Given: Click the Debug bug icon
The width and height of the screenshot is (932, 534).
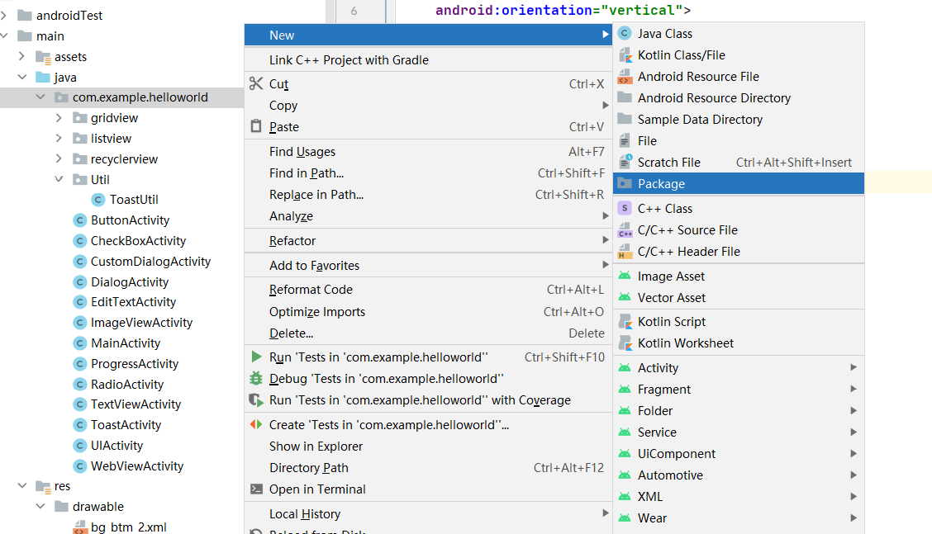Looking at the screenshot, I should pos(255,379).
